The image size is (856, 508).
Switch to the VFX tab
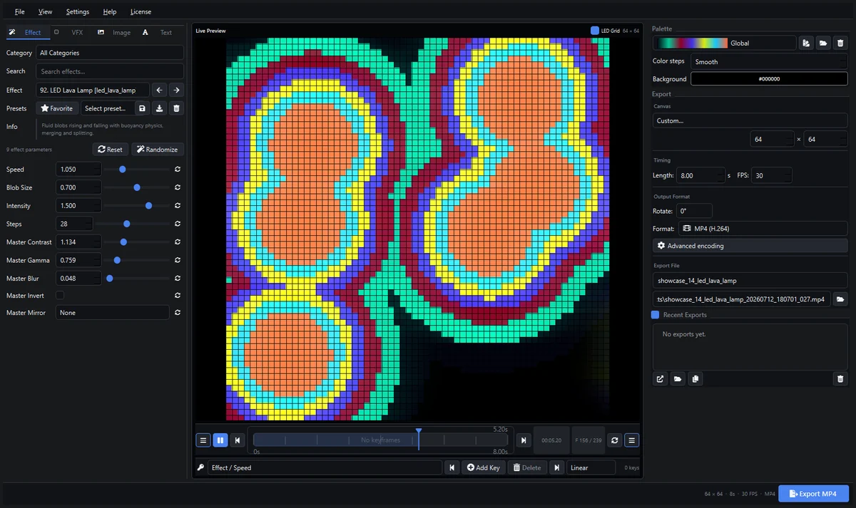(x=69, y=32)
